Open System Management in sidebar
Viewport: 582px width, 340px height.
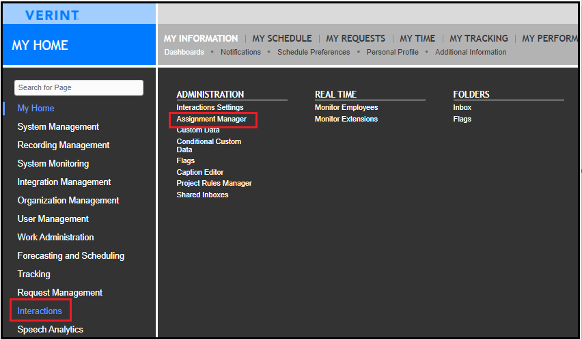(58, 127)
